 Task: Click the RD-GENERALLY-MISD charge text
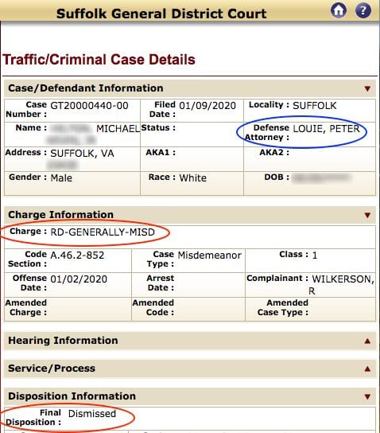(103, 232)
